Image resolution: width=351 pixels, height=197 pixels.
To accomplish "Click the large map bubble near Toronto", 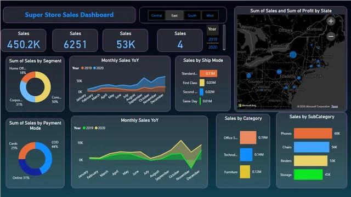I will [x=293, y=55].
